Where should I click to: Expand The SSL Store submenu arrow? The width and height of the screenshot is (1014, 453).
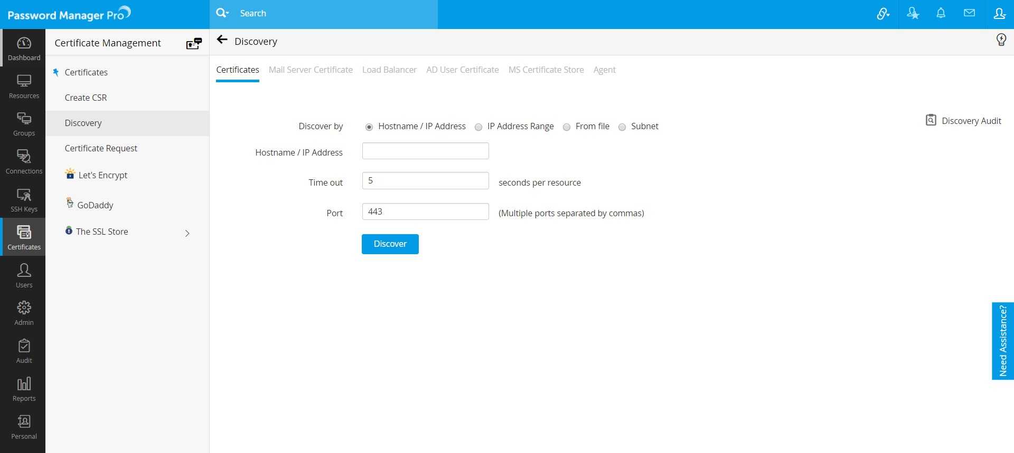pyautogui.click(x=187, y=233)
